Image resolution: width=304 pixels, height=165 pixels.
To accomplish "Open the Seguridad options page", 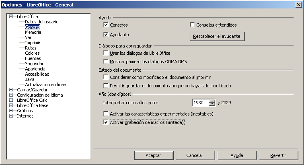I will point(35,64).
